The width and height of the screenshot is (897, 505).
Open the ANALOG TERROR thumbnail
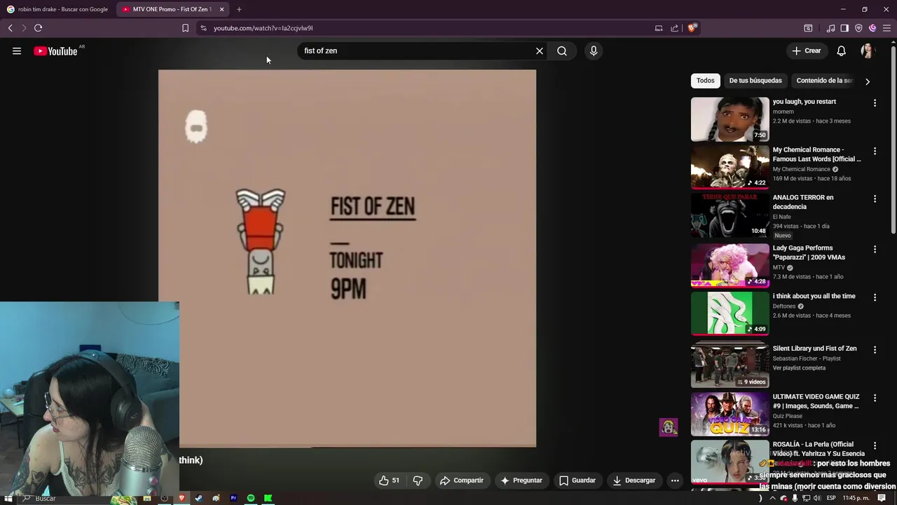(x=730, y=215)
